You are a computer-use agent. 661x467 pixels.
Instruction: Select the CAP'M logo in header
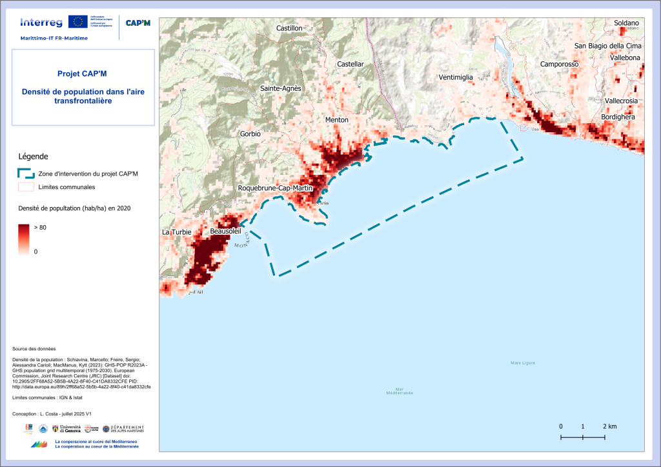tap(137, 23)
